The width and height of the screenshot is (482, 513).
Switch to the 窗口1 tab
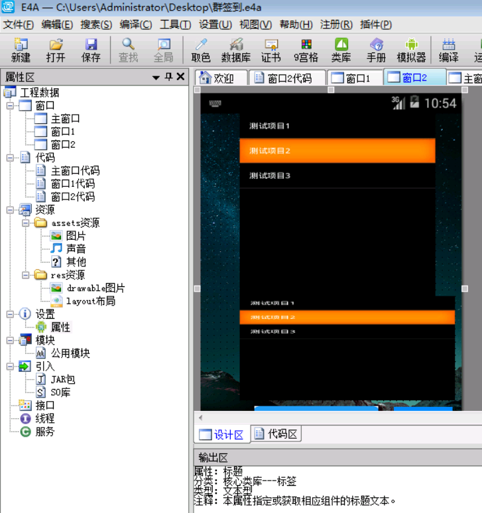click(351, 78)
